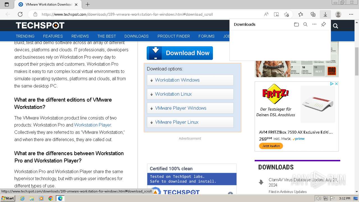Screen dimensions: 359x202
Task: Search downloads in the Downloads panel
Action: point(305,24)
